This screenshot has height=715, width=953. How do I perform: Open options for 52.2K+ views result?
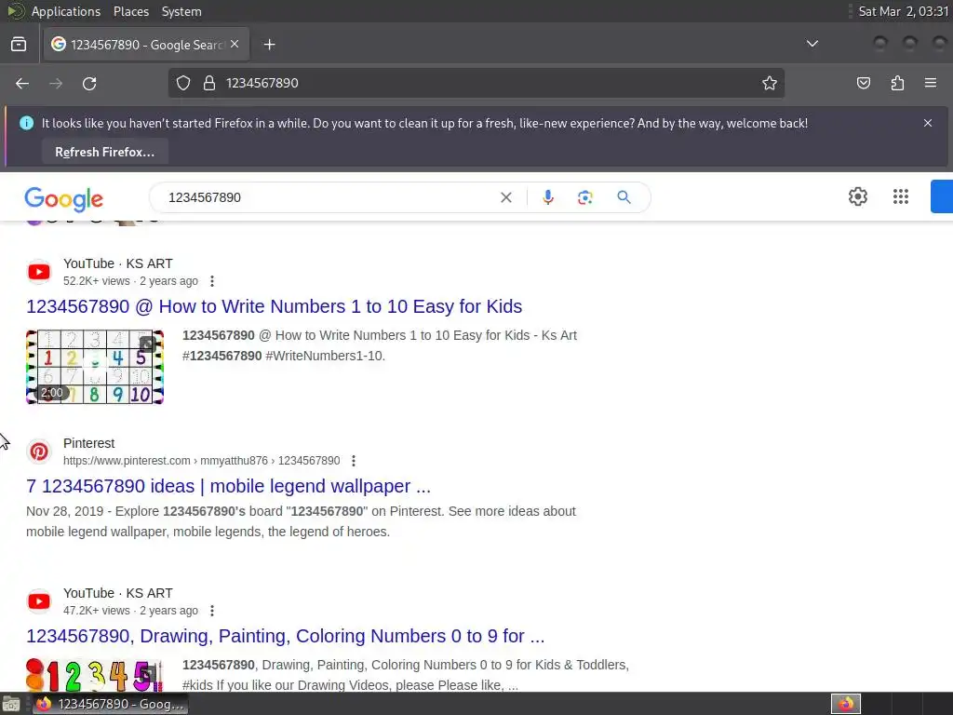click(211, 281)
